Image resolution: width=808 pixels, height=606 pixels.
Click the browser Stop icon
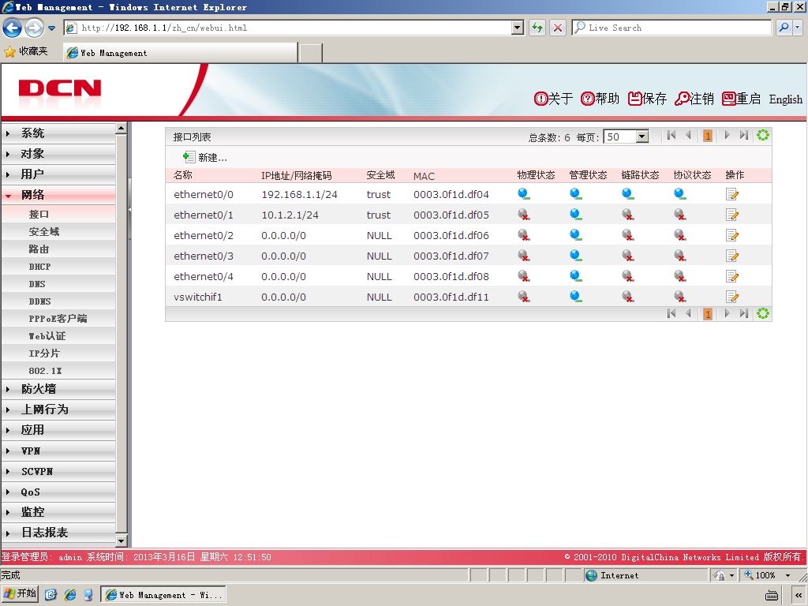(x=558, y=28)
